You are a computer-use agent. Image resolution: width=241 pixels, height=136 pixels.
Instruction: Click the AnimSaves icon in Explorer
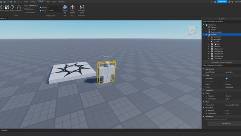[212, 39]
